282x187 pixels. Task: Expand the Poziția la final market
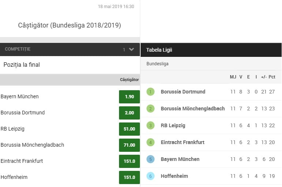click(22, 65)
